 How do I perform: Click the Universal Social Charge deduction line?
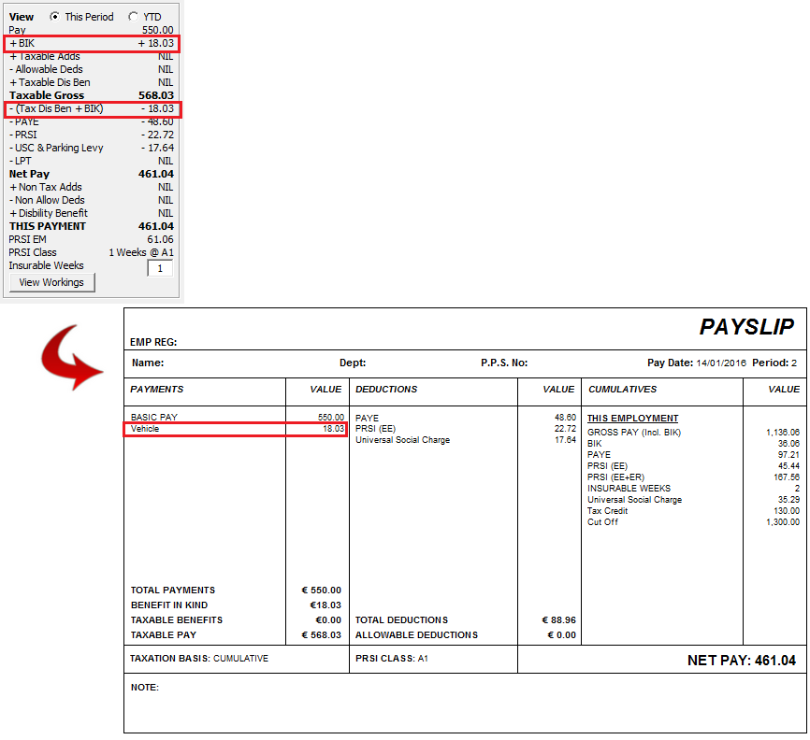coord(402,440)
